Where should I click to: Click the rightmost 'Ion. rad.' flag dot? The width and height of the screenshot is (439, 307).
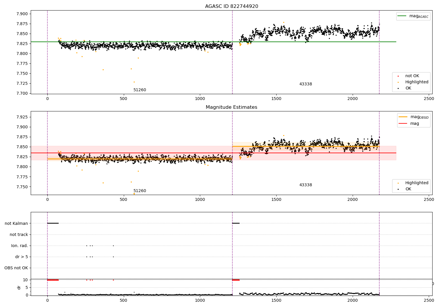click(x=113, y=246)
